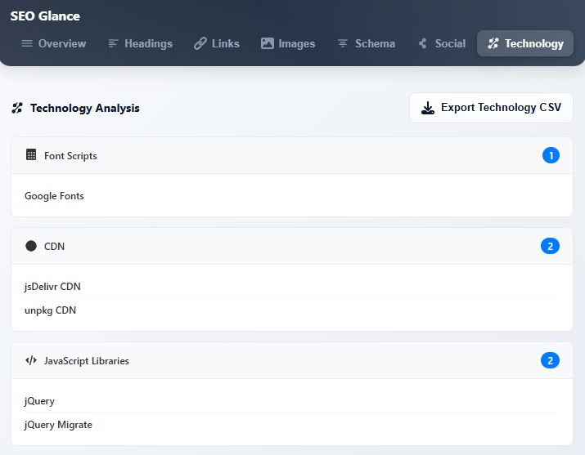Viewport: 585px width, 455px height.
Task: Open the Social tab
Action: [x=441, y=43]
